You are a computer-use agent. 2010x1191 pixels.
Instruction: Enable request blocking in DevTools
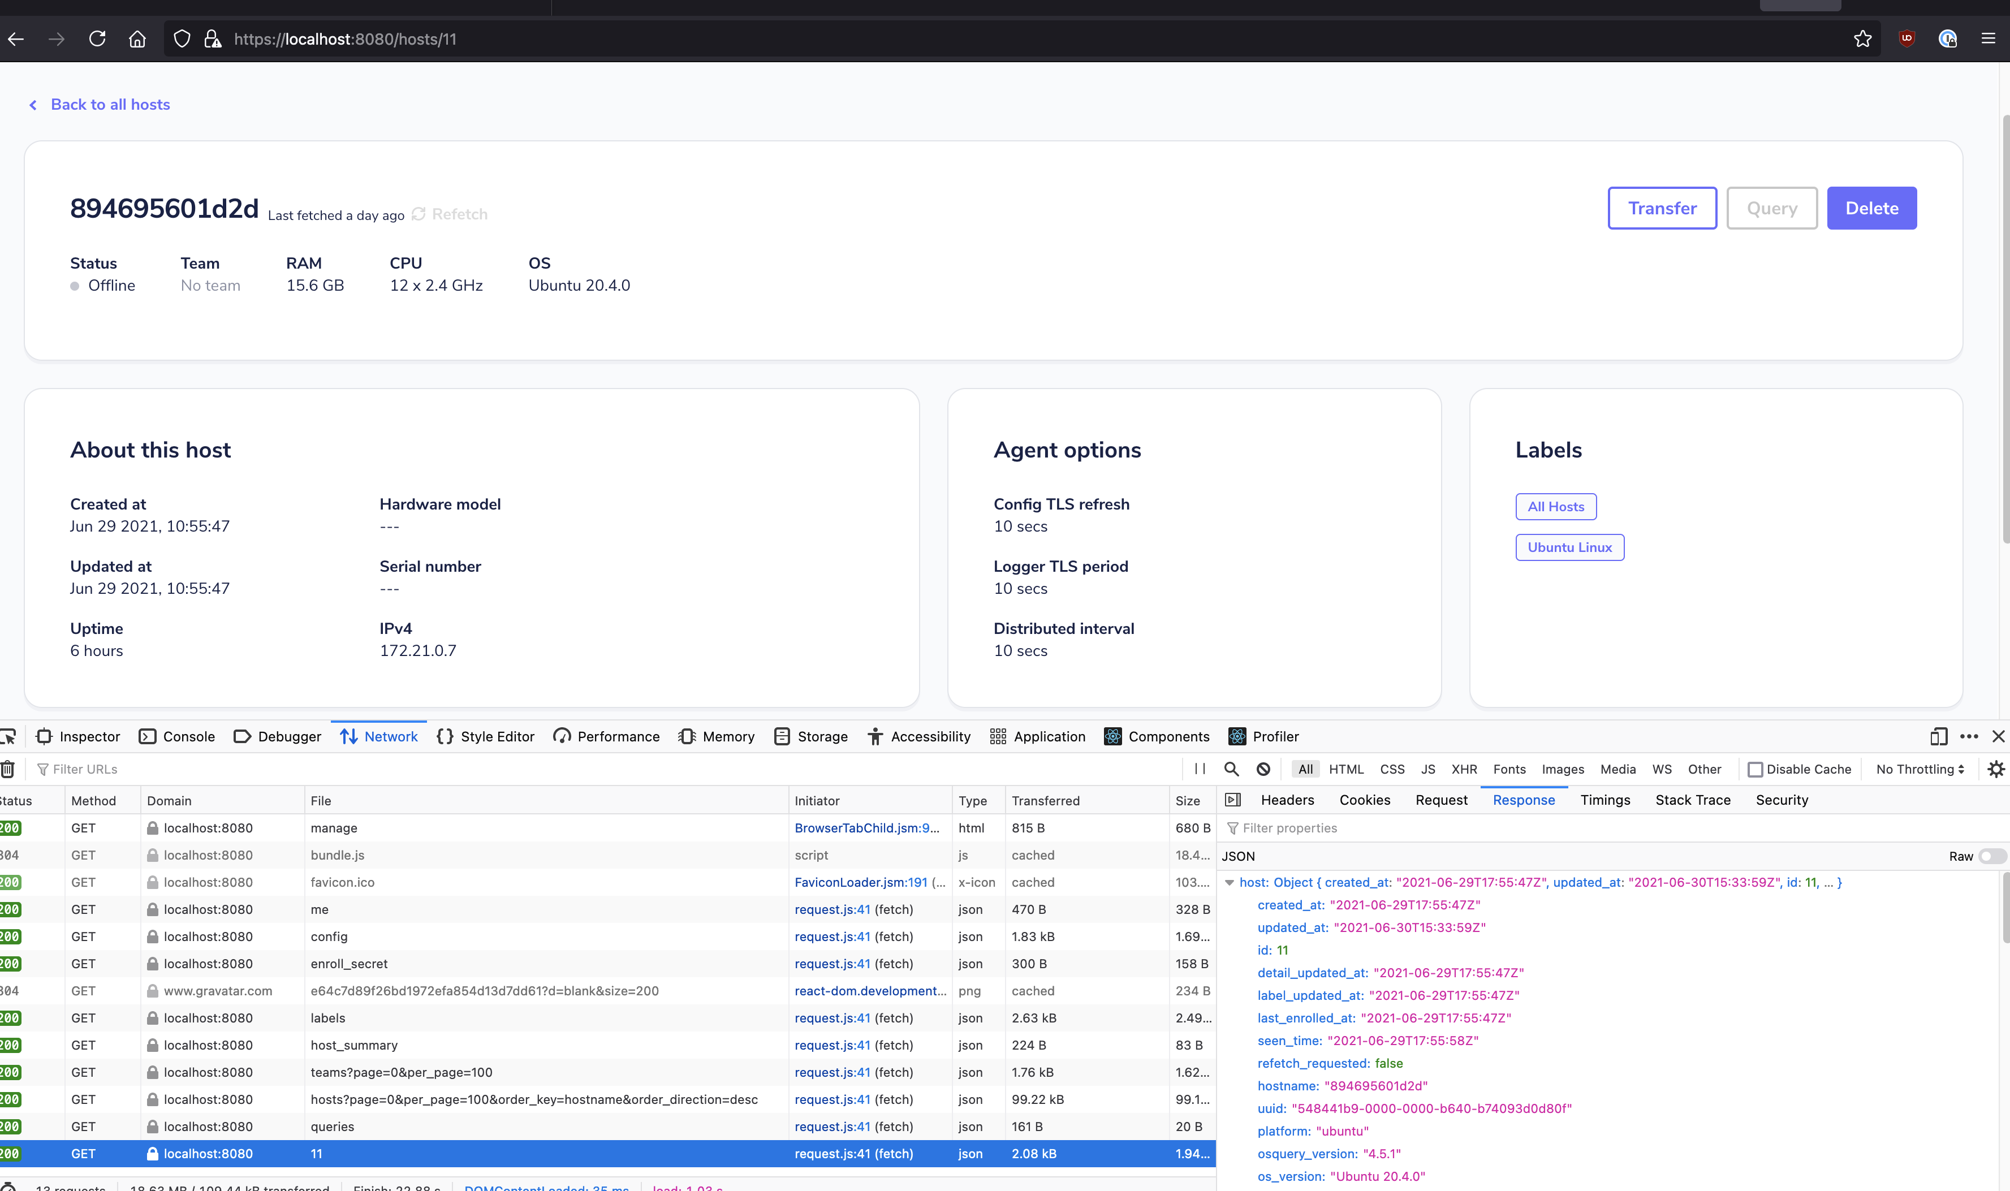[1263, 769]
